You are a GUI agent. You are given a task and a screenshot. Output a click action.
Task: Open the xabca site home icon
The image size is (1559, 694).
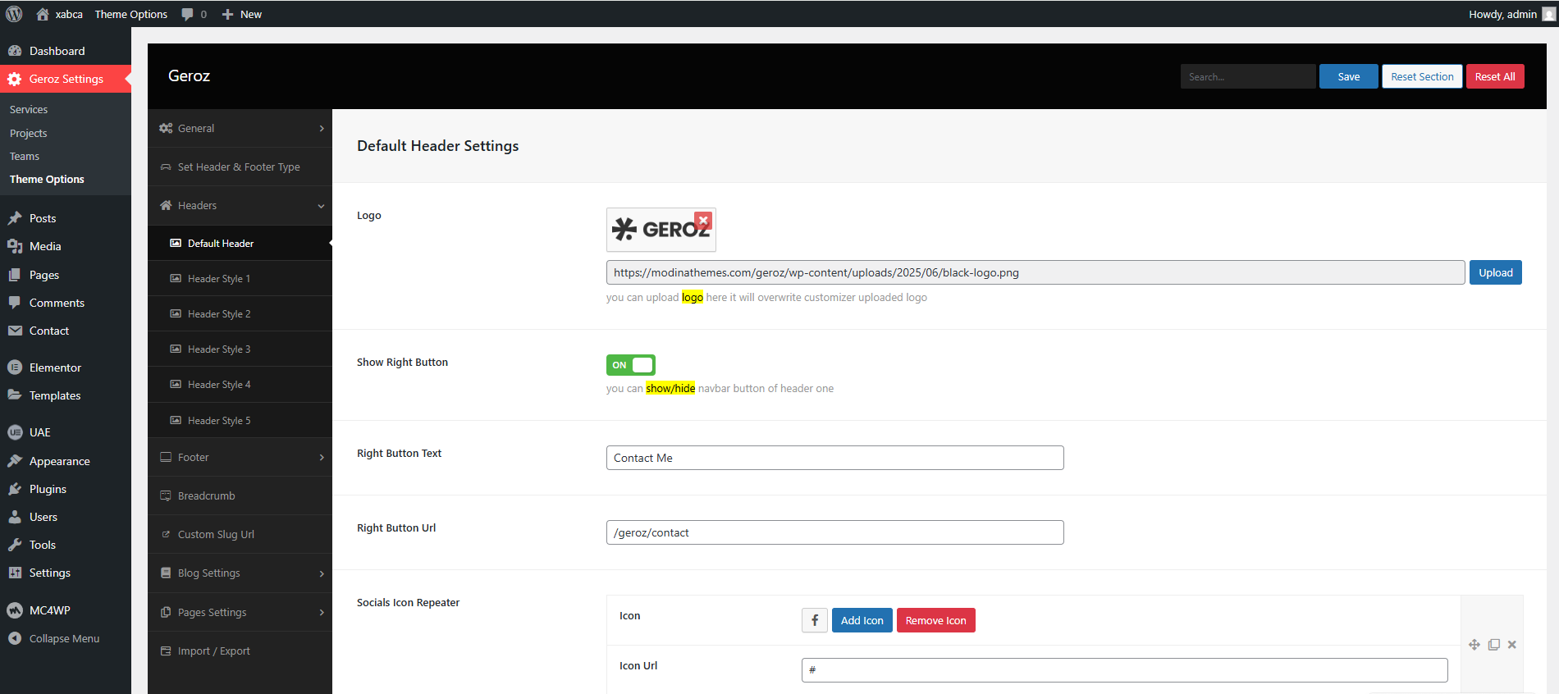[x=43, y=14]
